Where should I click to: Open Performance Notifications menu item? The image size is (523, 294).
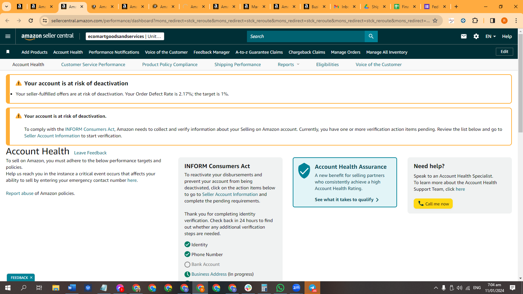114,52
